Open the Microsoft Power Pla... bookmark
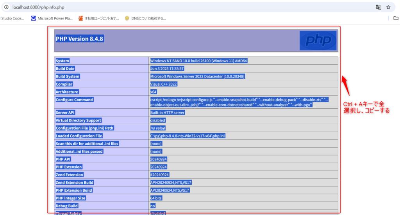Screen dimensions: 400x215 (x=52, y=18)
